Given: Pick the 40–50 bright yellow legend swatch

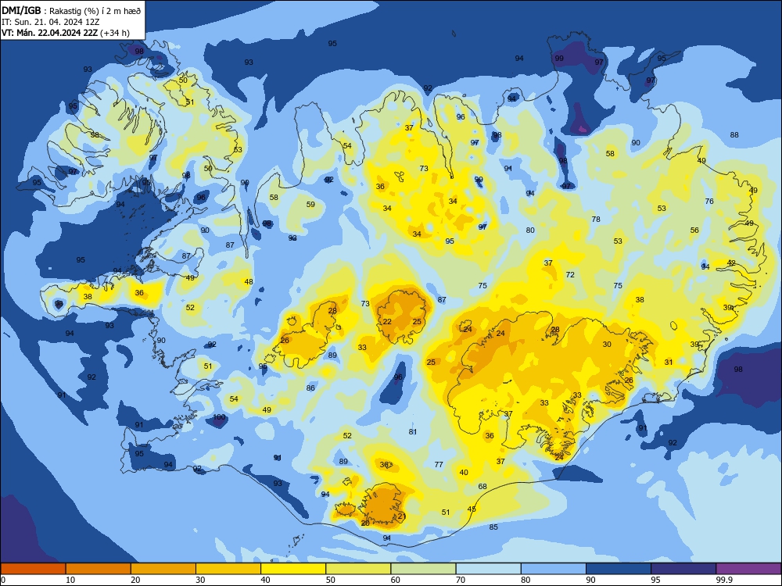Looking at the screenshot, I should pos(293,569).
